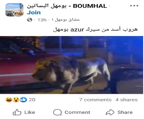This screenshot has height=119, width=144.
Task: Open the lion video thumbnail
Action: tap(72, 65)
